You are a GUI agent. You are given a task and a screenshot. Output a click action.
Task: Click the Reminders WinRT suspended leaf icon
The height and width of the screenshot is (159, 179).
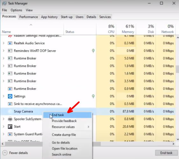93,51
